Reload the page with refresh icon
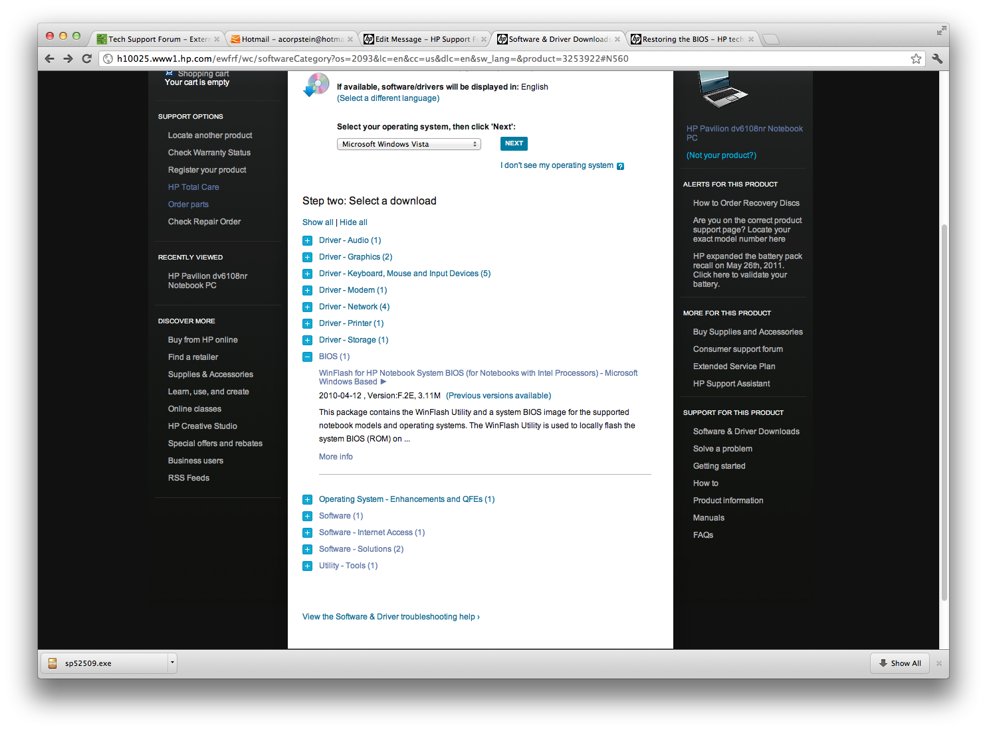Viewport: 987px width, 731px height. click(x=86, y=58)
